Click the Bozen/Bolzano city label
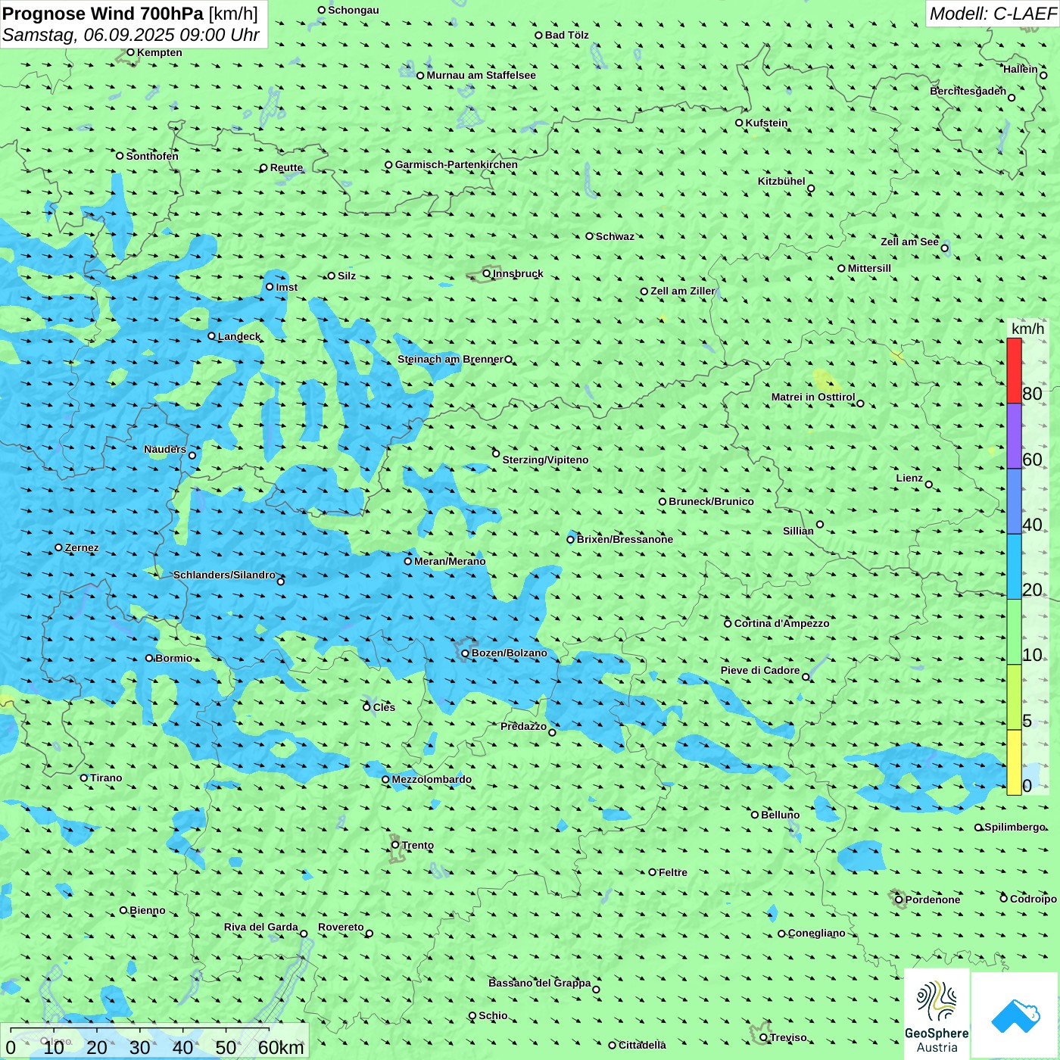 [x=509, y=653]
